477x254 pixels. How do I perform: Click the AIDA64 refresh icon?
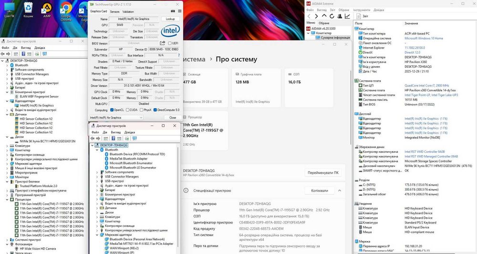click(332, 16)
